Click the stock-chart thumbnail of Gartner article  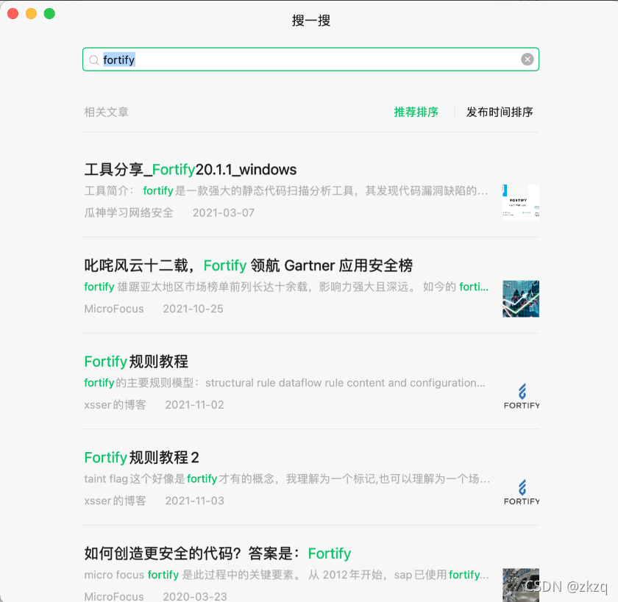click(x=521, y=299)
